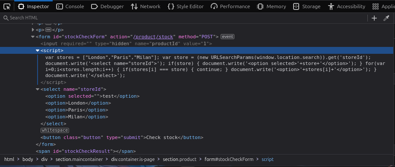This screenshot has width=395, height=167.
Task: Focus the Search HTML field
Action: point(184,18)
